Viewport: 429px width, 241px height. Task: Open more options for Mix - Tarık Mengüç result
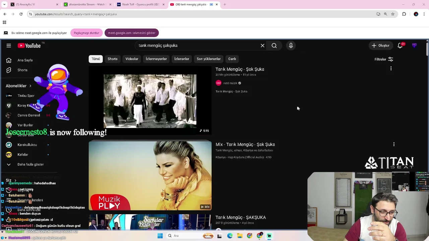click(x=394, y=144)
